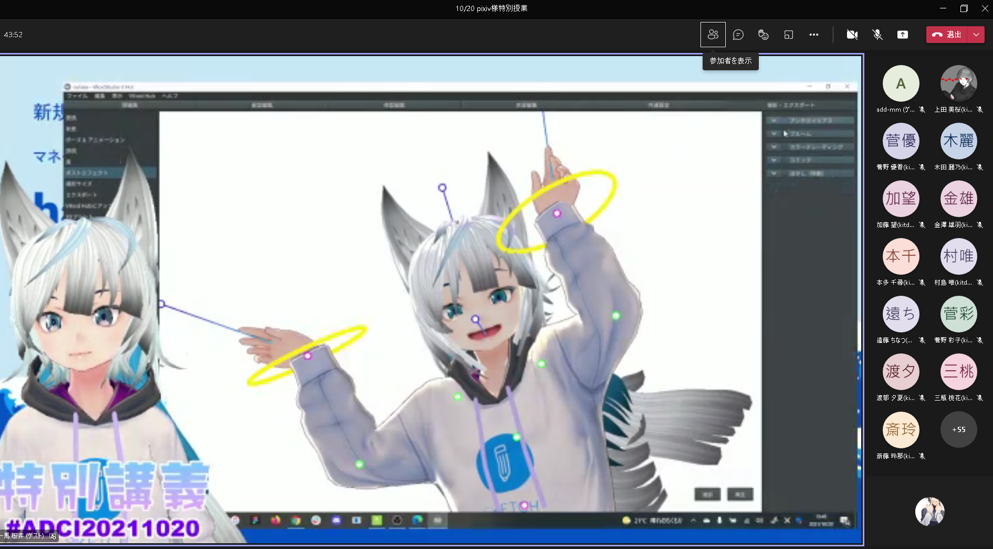Select the 木麗 participant avatar
Image resolution: width=993 pixels, height=549 pixels.
point(958,141)
